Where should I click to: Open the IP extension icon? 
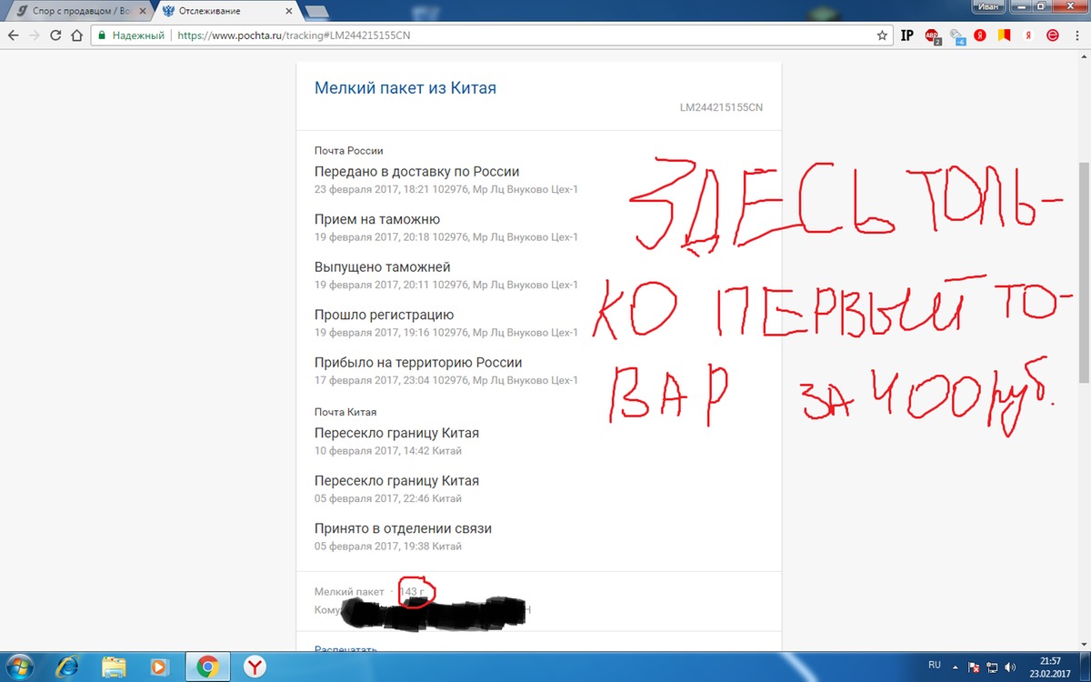[906, 35]
